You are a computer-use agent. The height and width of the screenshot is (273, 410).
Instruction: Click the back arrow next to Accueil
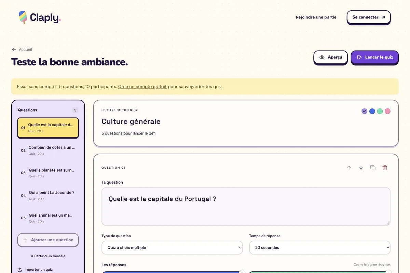tap(14, 49)
